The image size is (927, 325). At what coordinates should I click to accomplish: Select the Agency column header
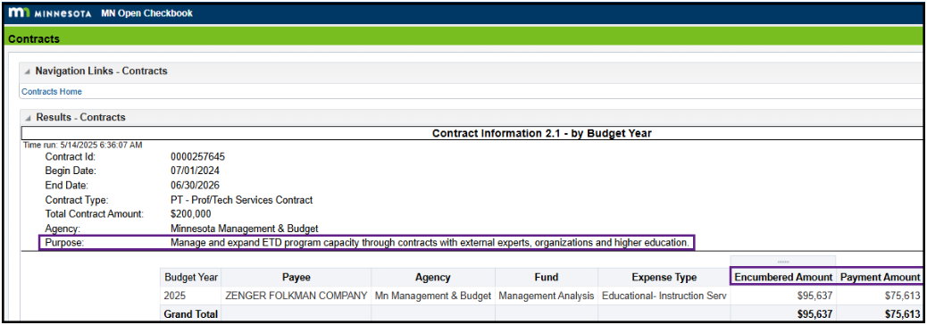pyautogui.click(x=433, y=277)
